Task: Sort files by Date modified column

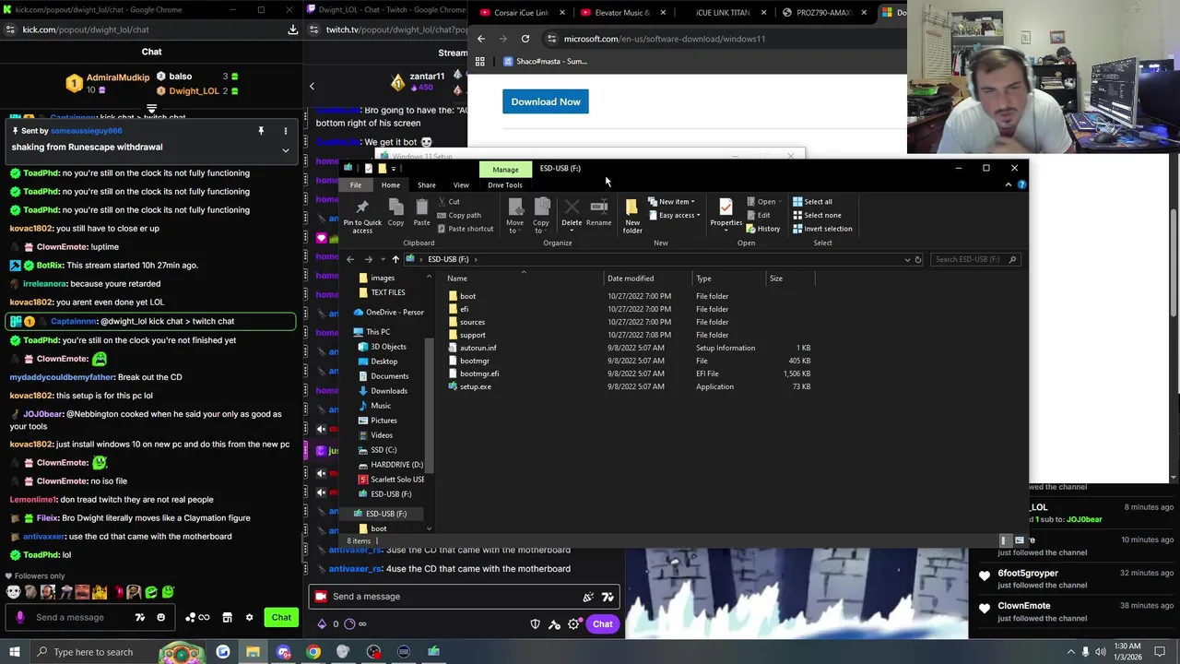Action: coord(631,279)
